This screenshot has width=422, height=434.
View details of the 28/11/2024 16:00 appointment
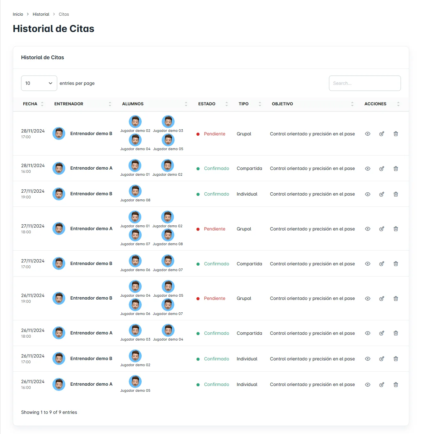pos(368,169)
